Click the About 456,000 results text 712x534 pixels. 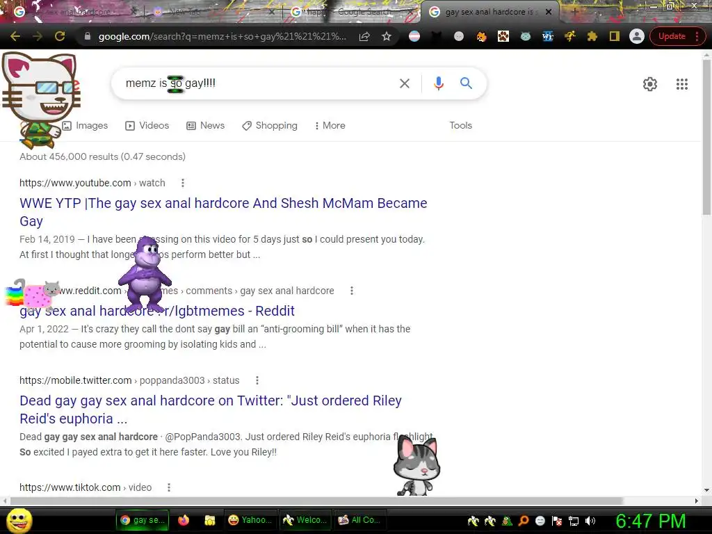[103, 156]
